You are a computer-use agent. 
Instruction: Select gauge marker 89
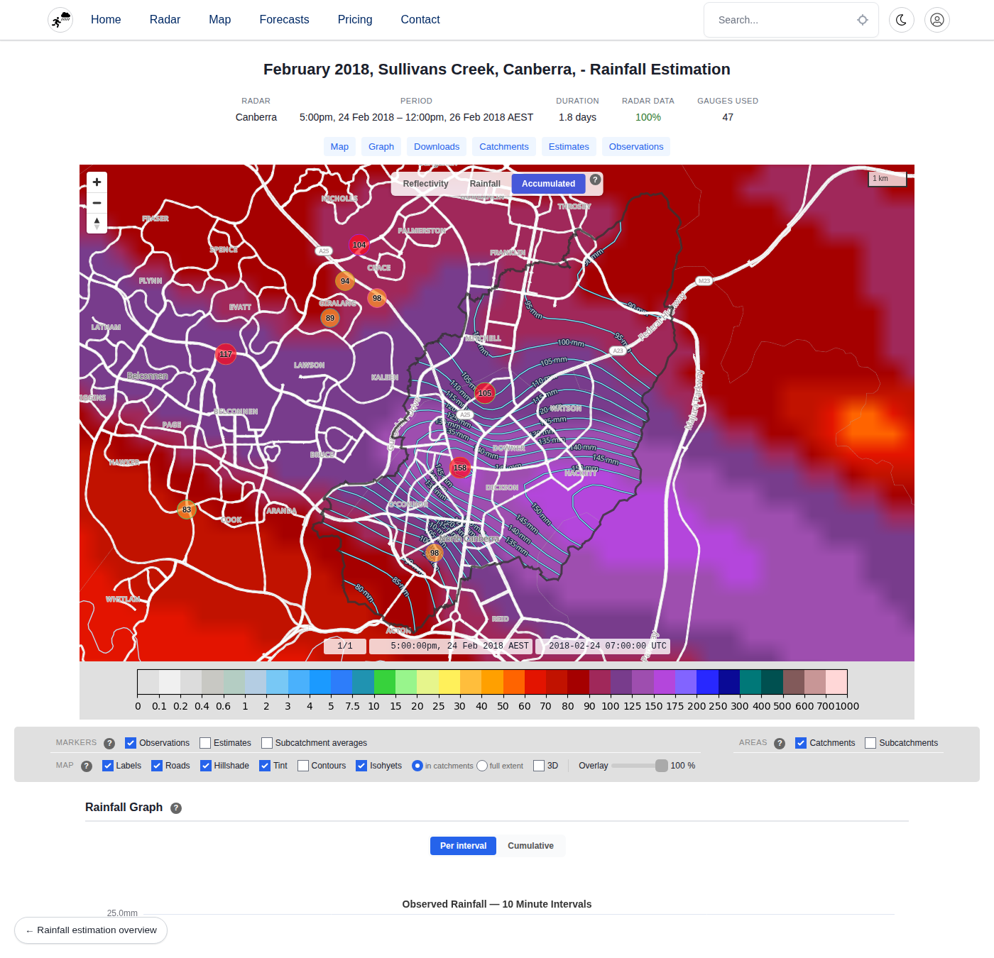(x=330, y=318)
